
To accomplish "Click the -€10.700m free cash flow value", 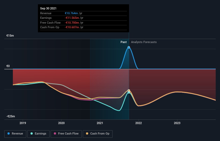I will click(72, 23).
